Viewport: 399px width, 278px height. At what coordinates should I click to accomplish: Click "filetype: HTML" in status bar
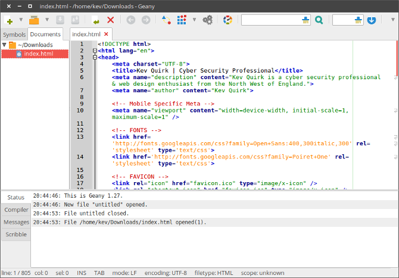tap(214, 273)
